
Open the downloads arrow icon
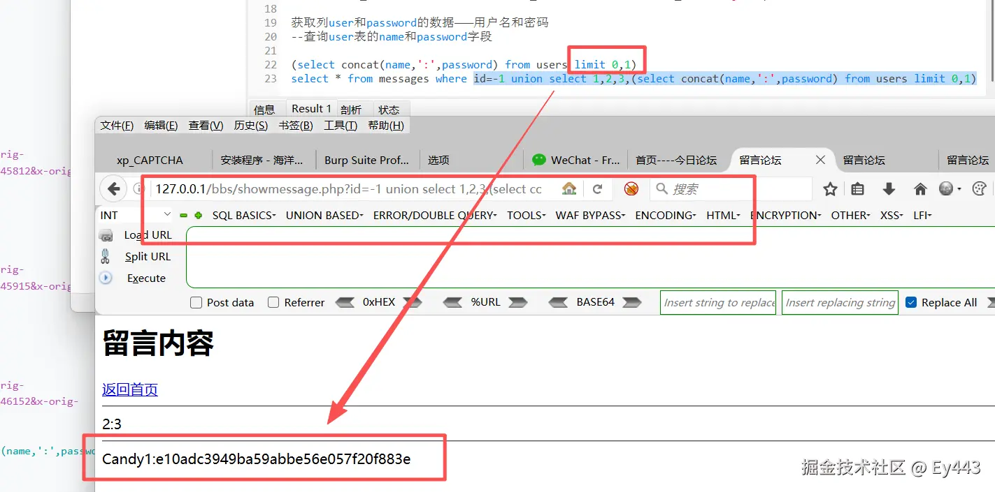point(889,189)
